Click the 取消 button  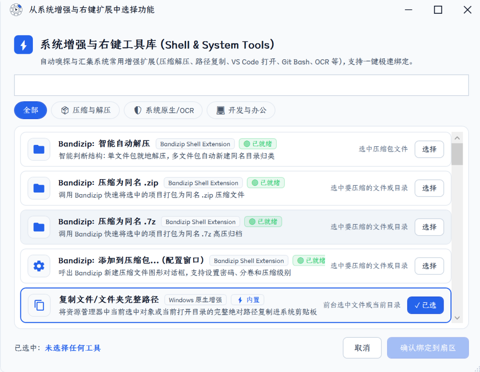362,348
